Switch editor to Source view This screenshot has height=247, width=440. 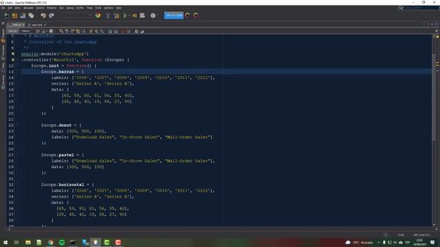[12, 31]
